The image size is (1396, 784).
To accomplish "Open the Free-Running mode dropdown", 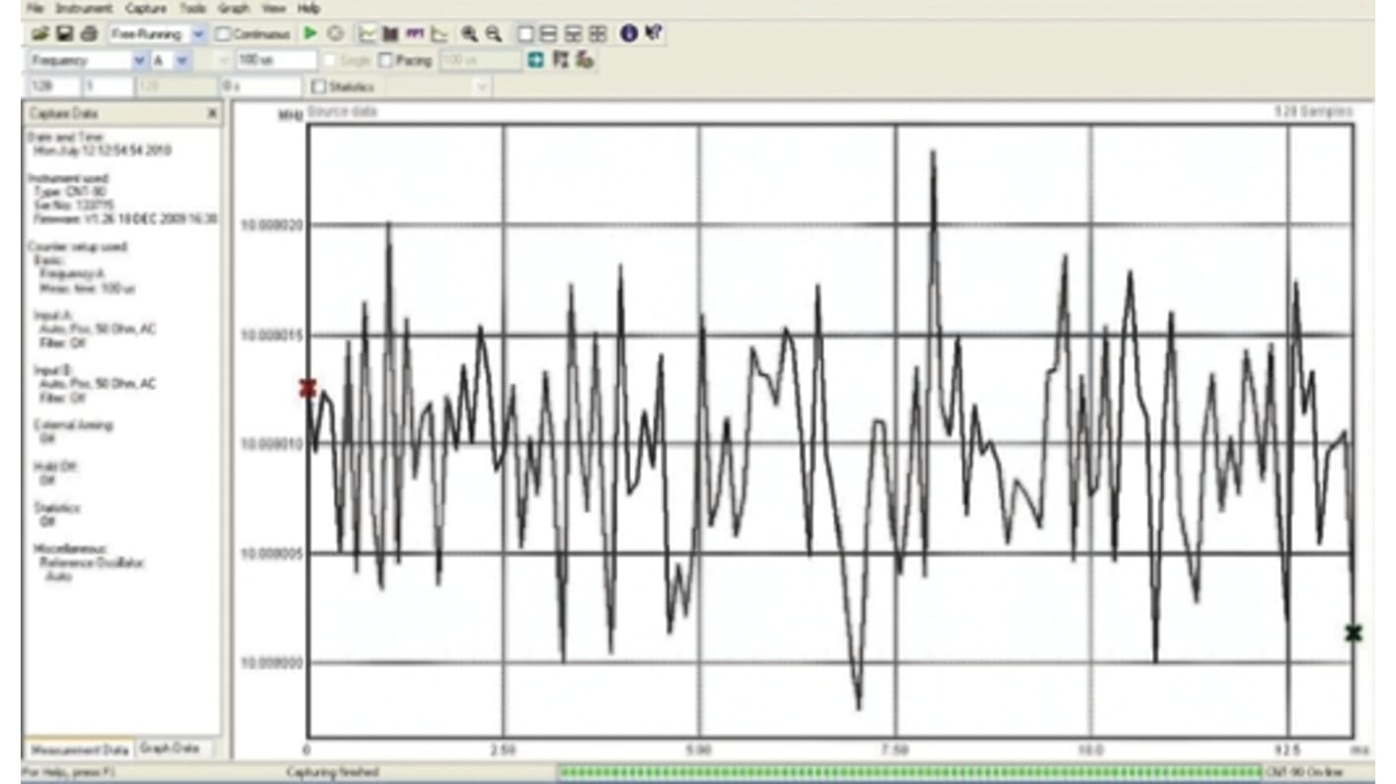I will pos(199,34).
